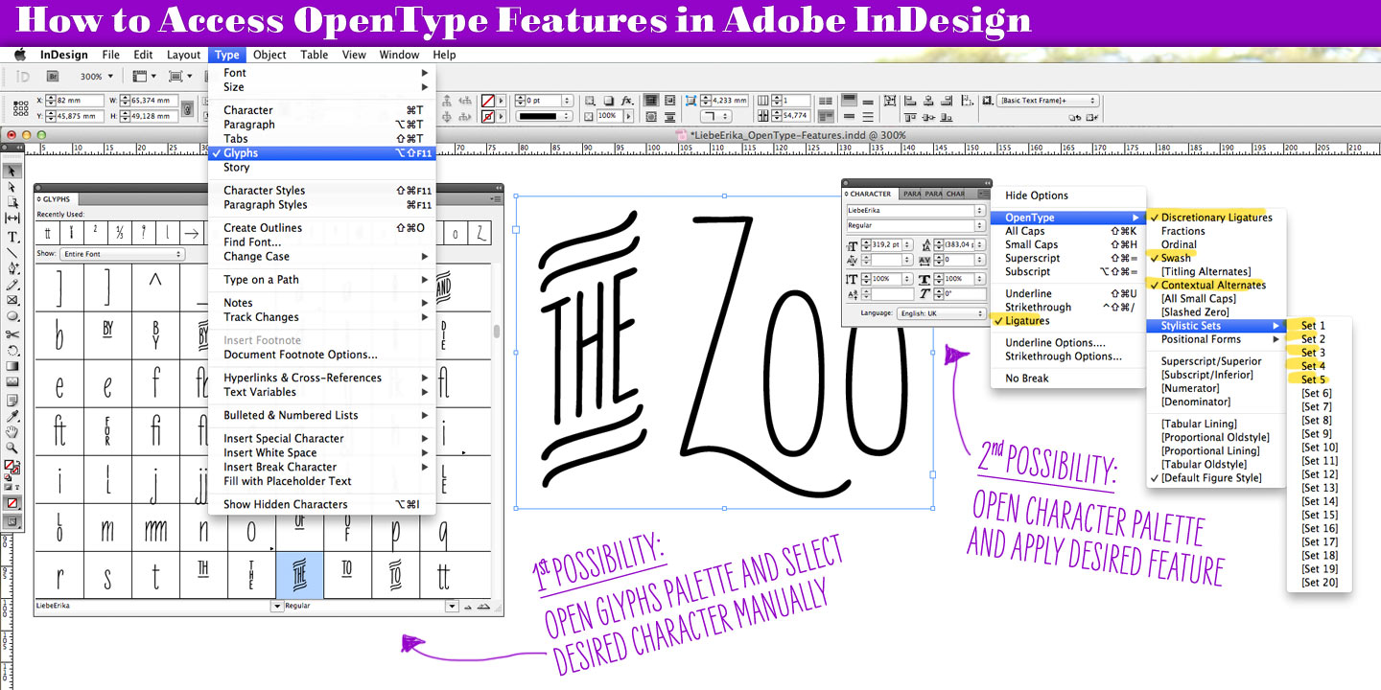Click the X position field 82 mm
Viewport: 1381px width, 690px height.
click(x=80, y=100)
